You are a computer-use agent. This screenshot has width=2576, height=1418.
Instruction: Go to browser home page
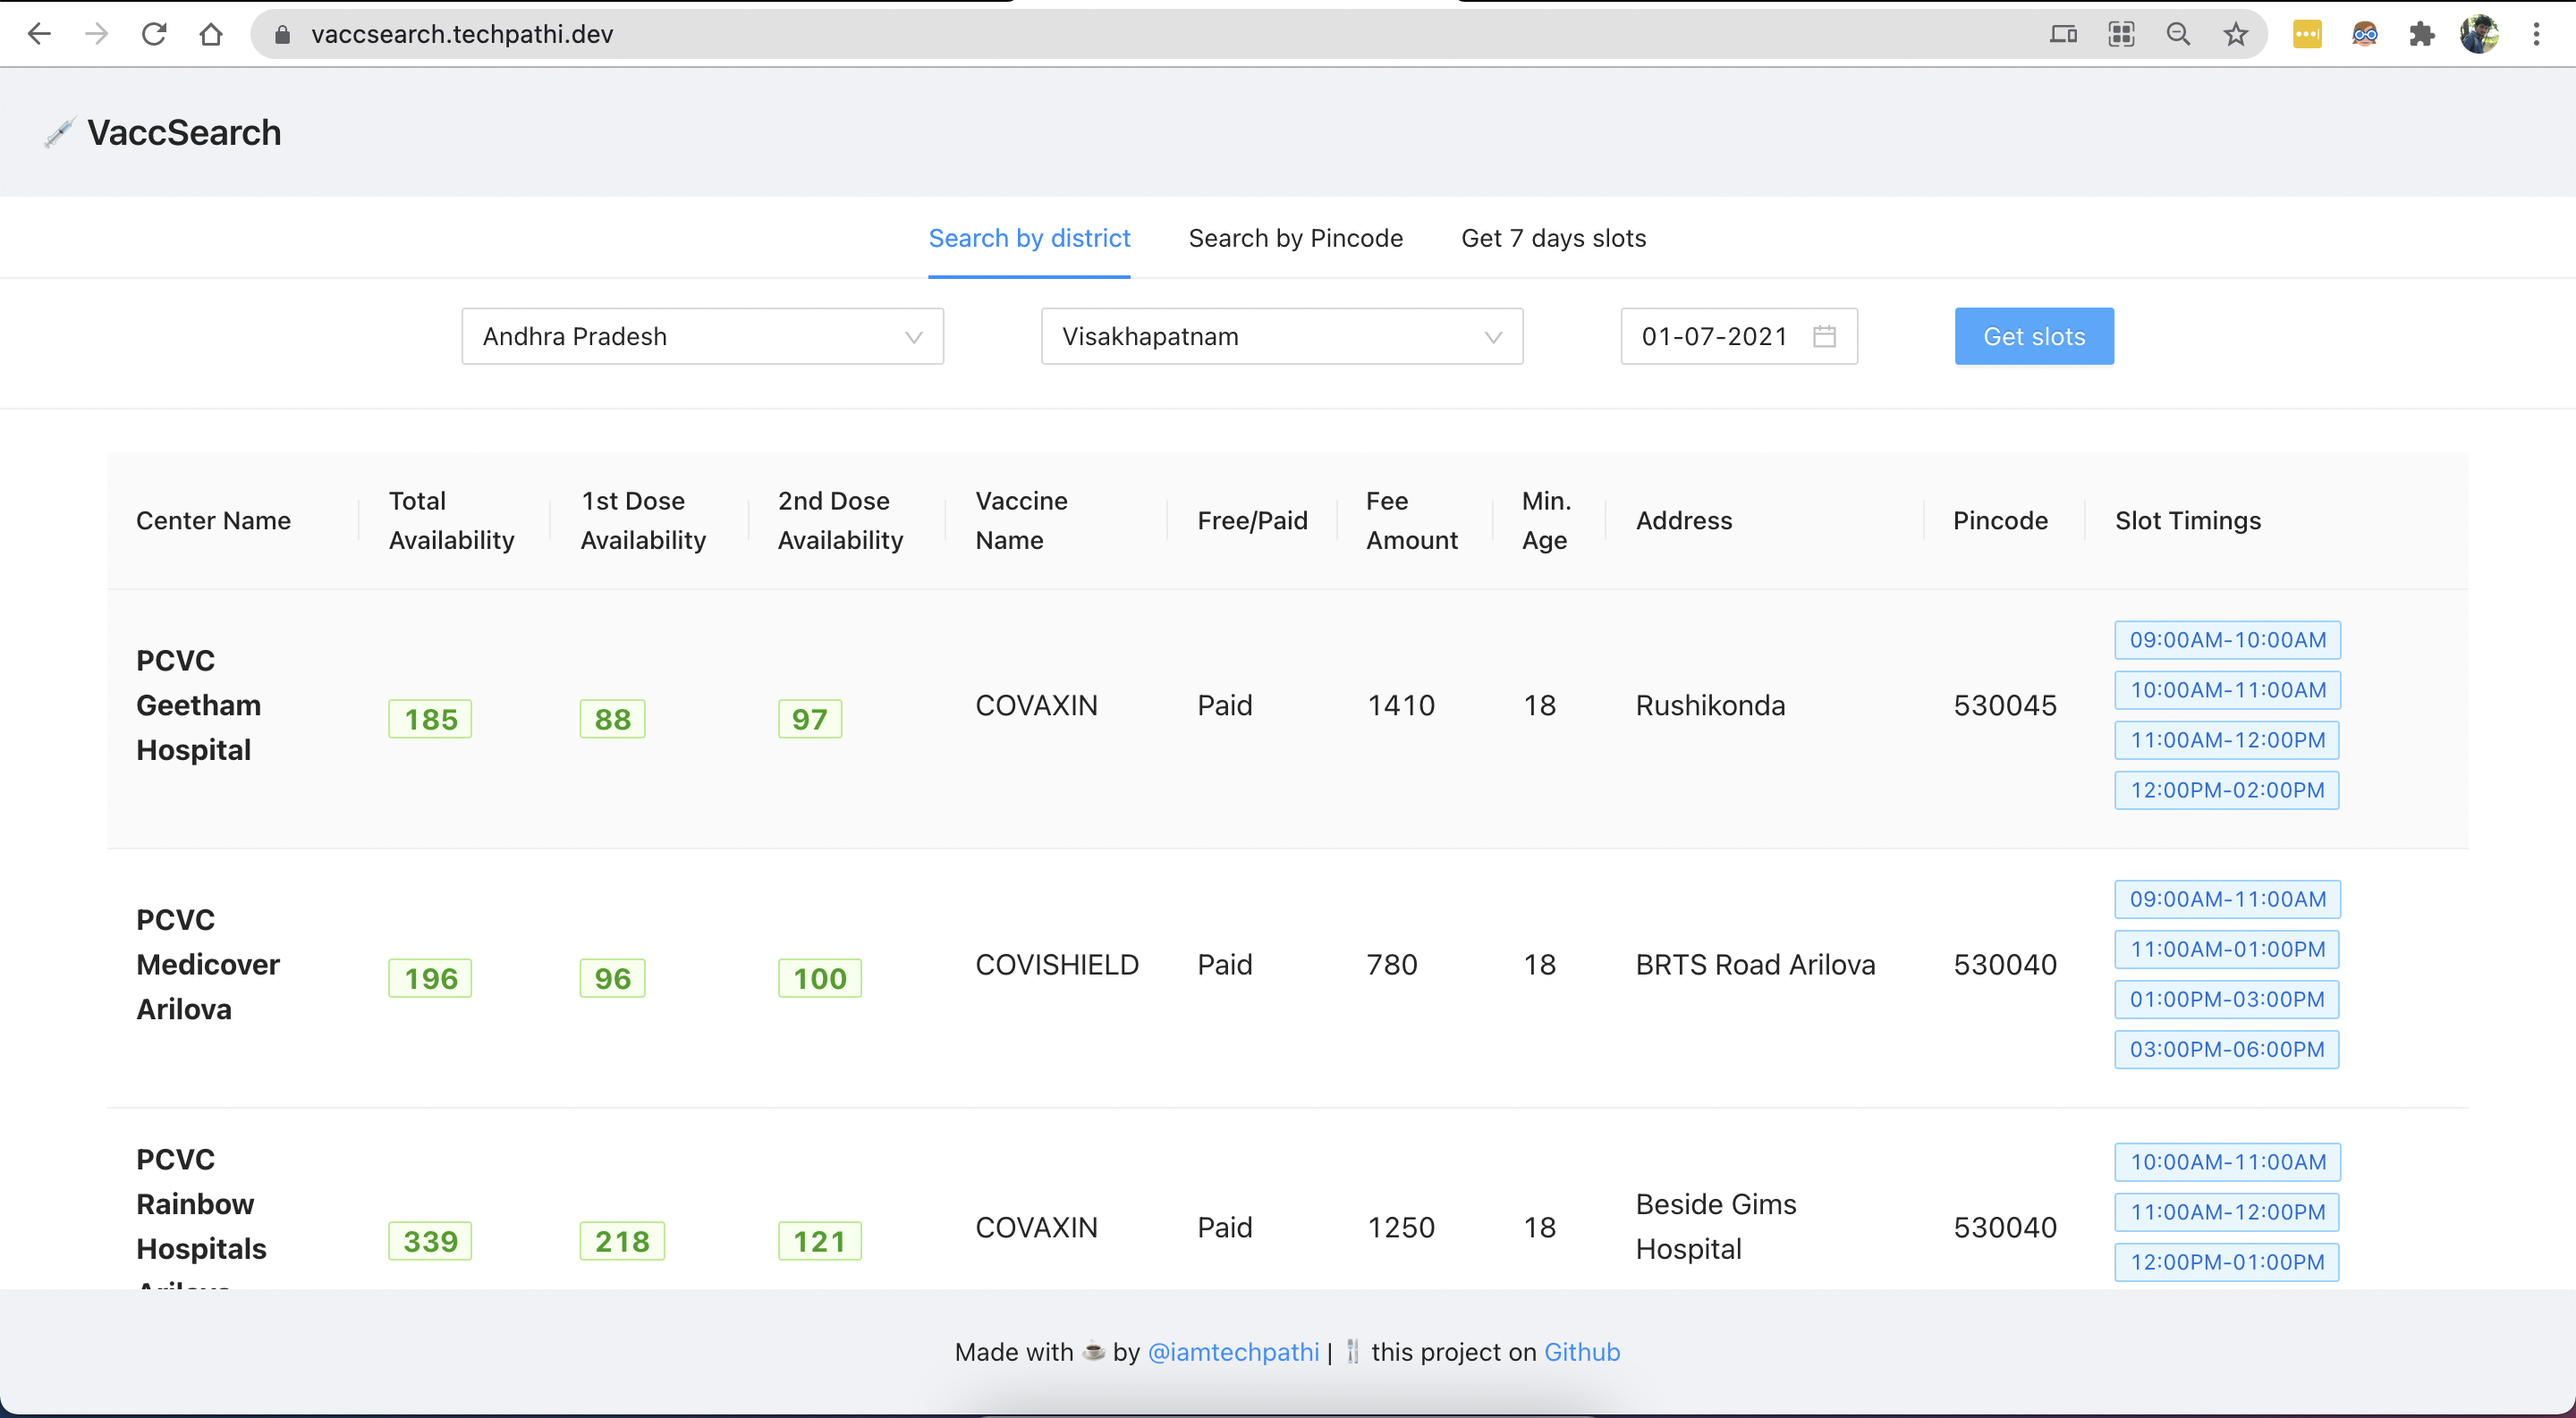point(211,33)
